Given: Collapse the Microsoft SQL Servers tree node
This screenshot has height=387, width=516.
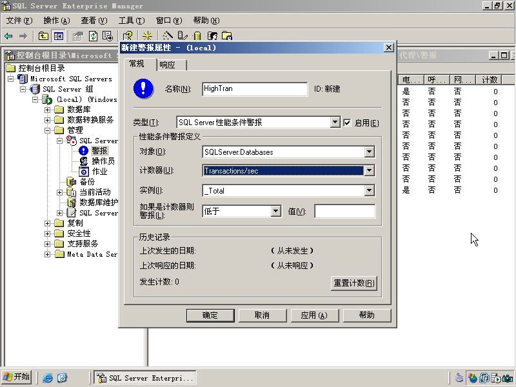Looking at the screenshot, I should [10, 79].
